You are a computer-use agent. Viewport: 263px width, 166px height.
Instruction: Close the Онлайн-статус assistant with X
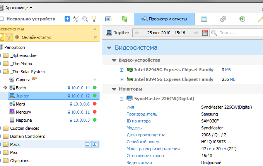[x=95, y=37]
